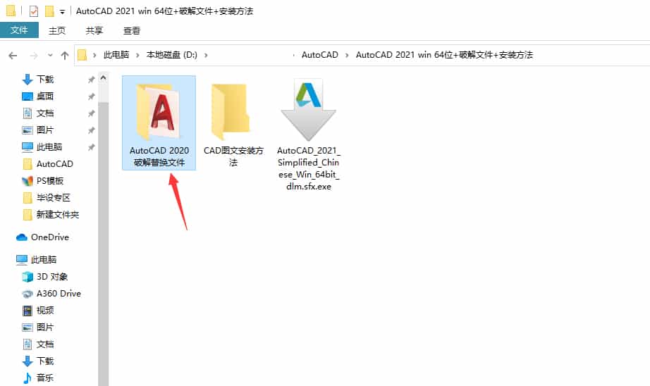
Task: Click the pin icon beside 桌面
Action: (x=91, y=96)
